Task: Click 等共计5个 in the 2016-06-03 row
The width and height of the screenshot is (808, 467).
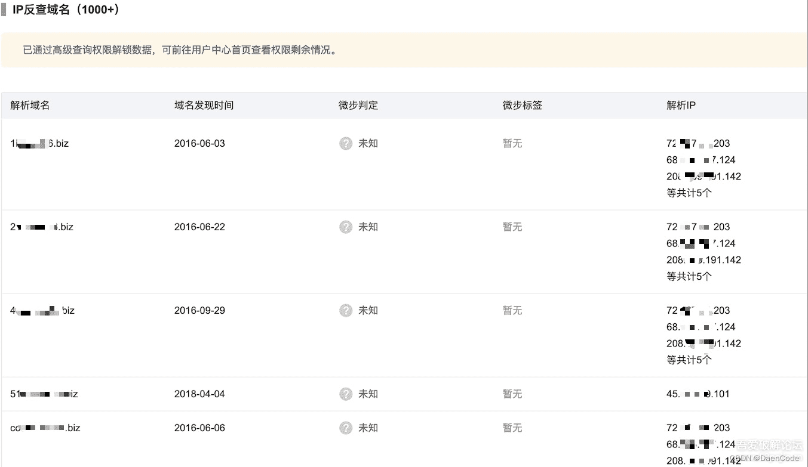Action: (689, 193)
